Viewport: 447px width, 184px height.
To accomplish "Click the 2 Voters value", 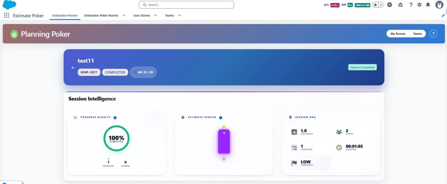I will [347, 130].
